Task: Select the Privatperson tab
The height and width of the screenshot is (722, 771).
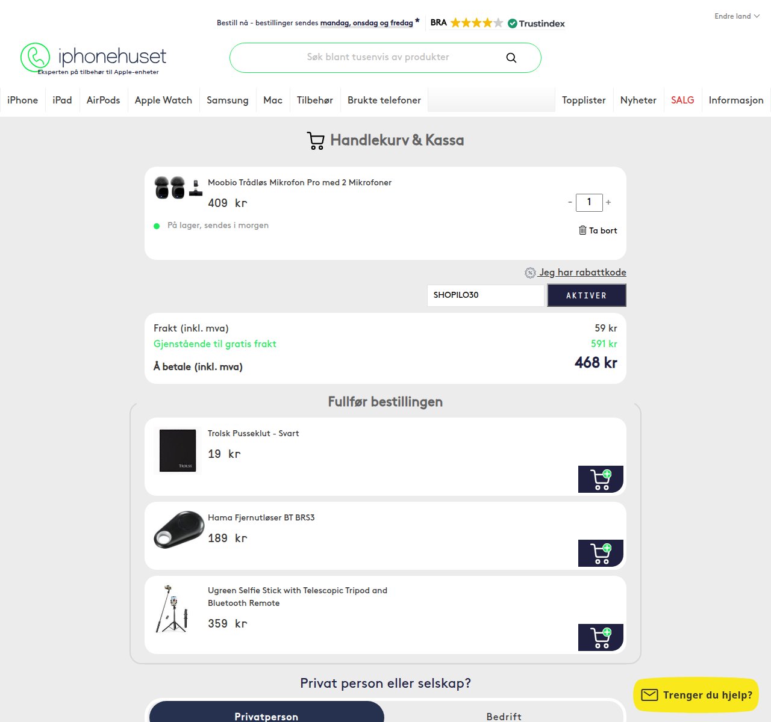Action: (x=266, y=712)
